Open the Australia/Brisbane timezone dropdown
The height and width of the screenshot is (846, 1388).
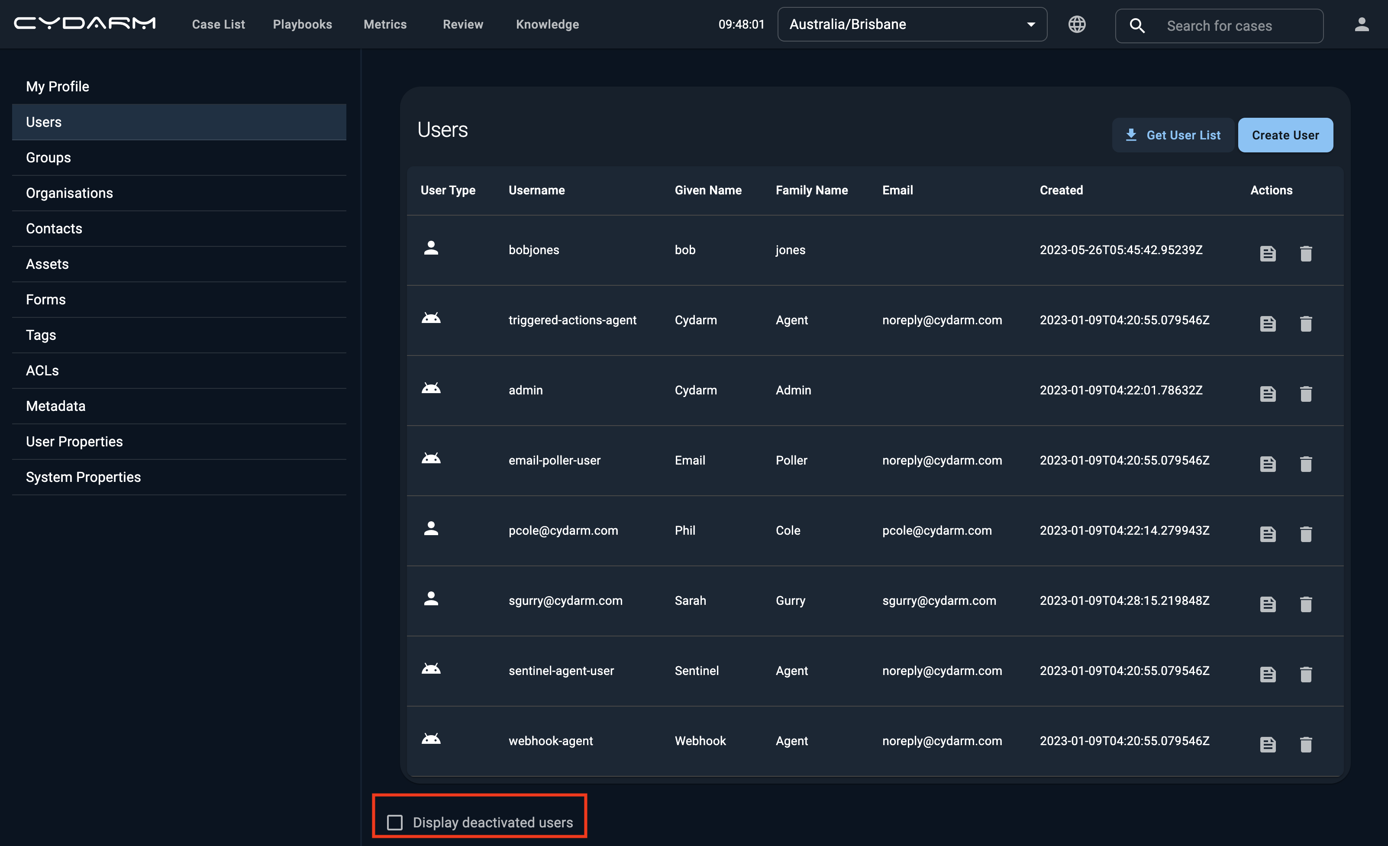point(912,24)
